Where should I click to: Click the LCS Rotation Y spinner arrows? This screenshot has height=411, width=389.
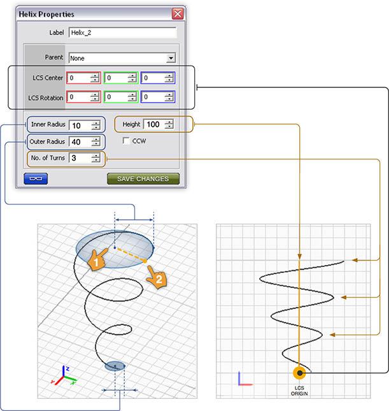132,97
